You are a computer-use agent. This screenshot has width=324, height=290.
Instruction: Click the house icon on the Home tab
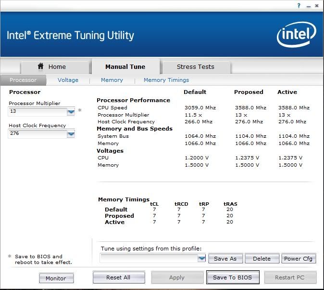[x=41, y=66]
